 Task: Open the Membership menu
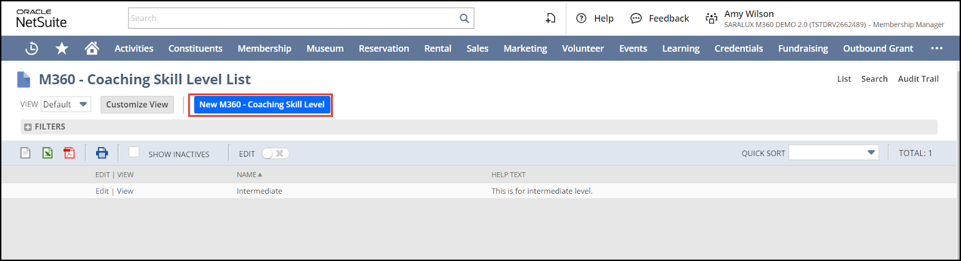pos(264,49)
